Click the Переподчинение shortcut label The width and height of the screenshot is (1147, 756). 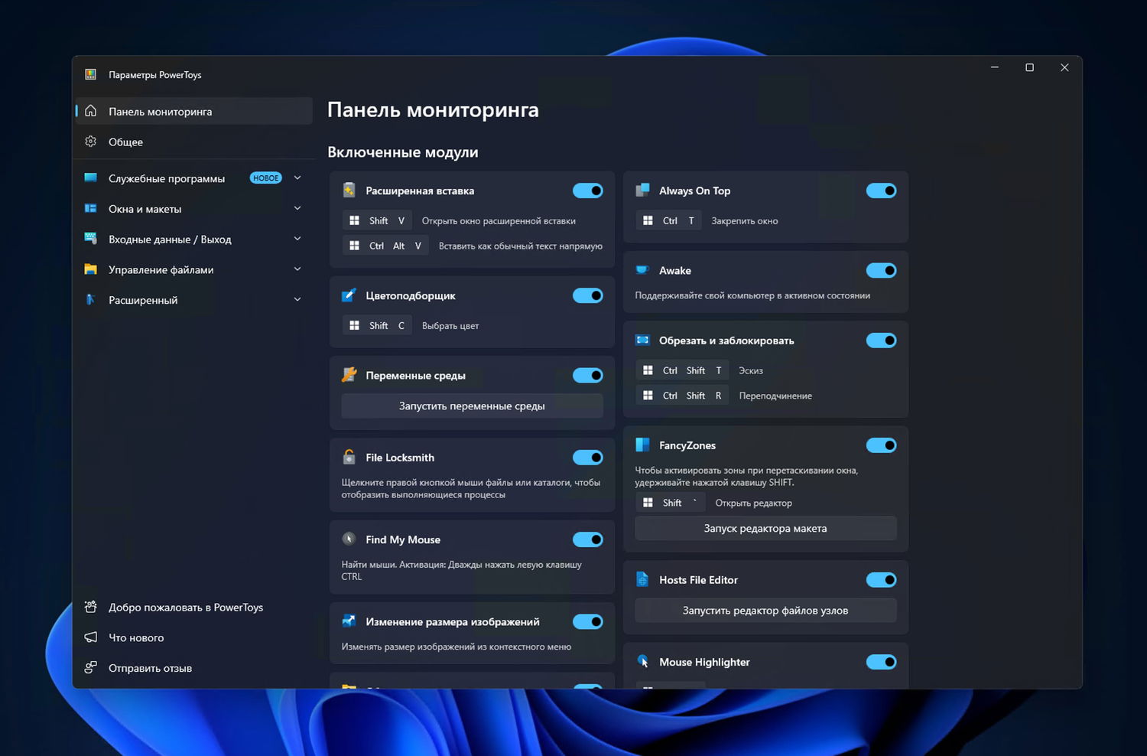(775, 396)
